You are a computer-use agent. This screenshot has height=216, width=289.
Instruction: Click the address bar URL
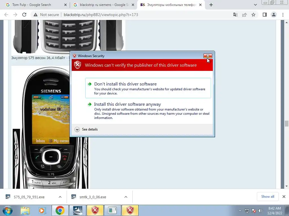[x=101, y=15]
